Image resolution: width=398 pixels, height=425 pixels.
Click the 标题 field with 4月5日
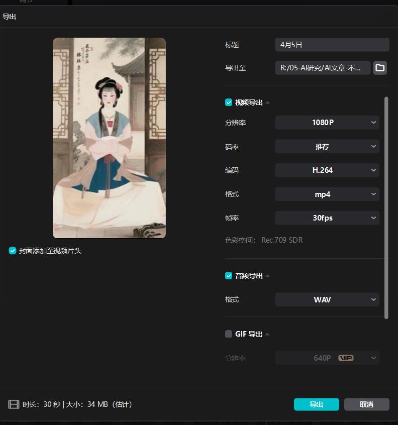332,45
